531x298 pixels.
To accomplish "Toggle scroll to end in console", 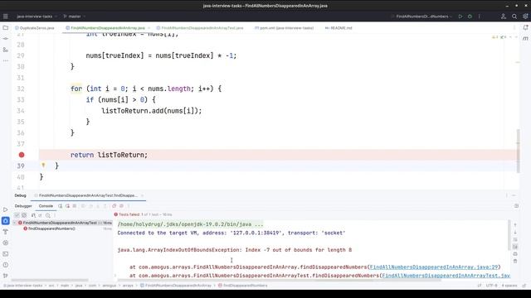I will [515, 247].
